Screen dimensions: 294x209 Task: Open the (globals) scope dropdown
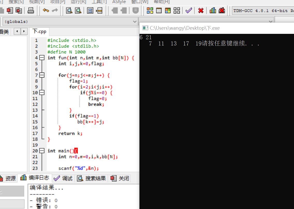[70, 21]
